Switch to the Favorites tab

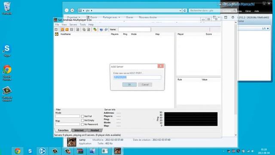pos(63,130)
